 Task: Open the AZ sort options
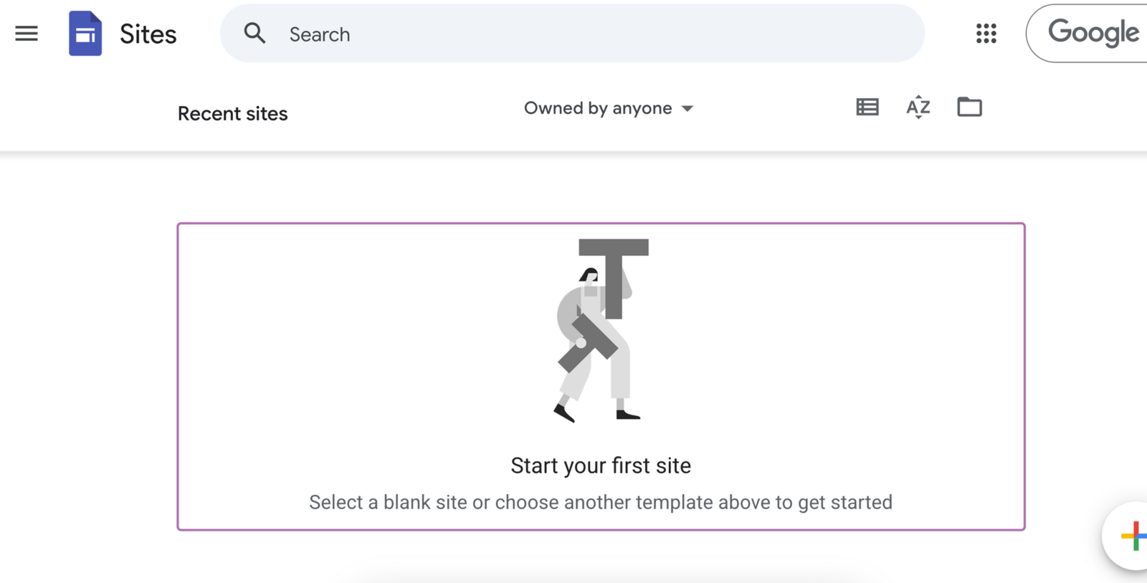[x=918, y=107]
